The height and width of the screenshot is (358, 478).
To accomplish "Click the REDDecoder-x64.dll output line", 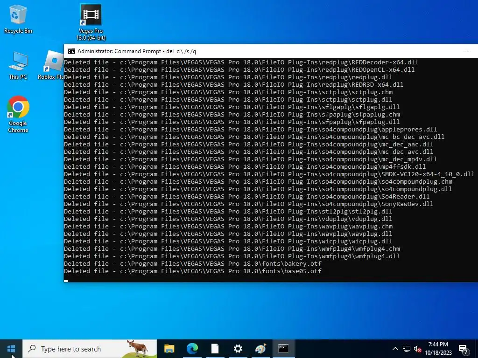I will (241, 62).
